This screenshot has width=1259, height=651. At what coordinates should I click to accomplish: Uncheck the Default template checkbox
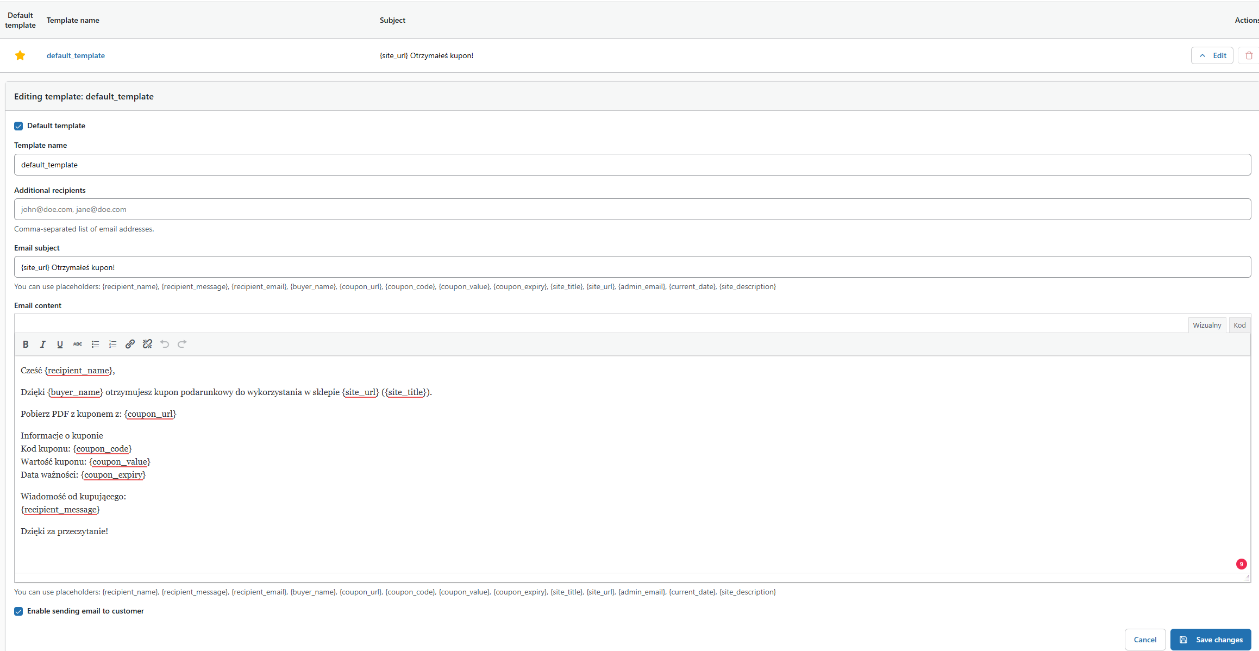point(18,126)
